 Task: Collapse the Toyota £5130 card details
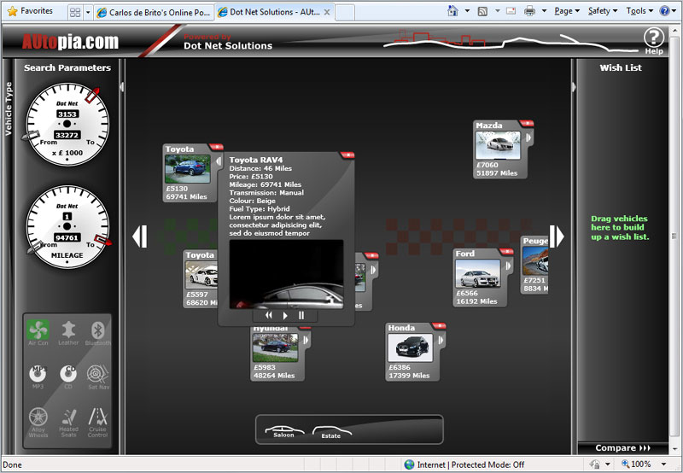(x=219, y=161)
